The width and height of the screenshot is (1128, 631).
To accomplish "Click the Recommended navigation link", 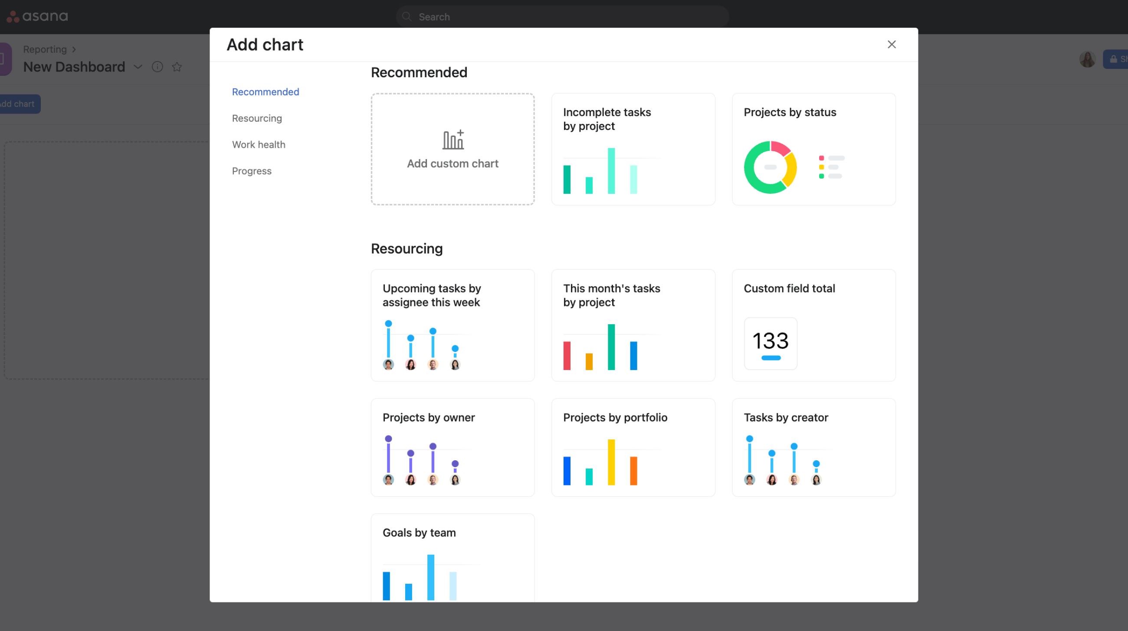I will pos(266,92).
